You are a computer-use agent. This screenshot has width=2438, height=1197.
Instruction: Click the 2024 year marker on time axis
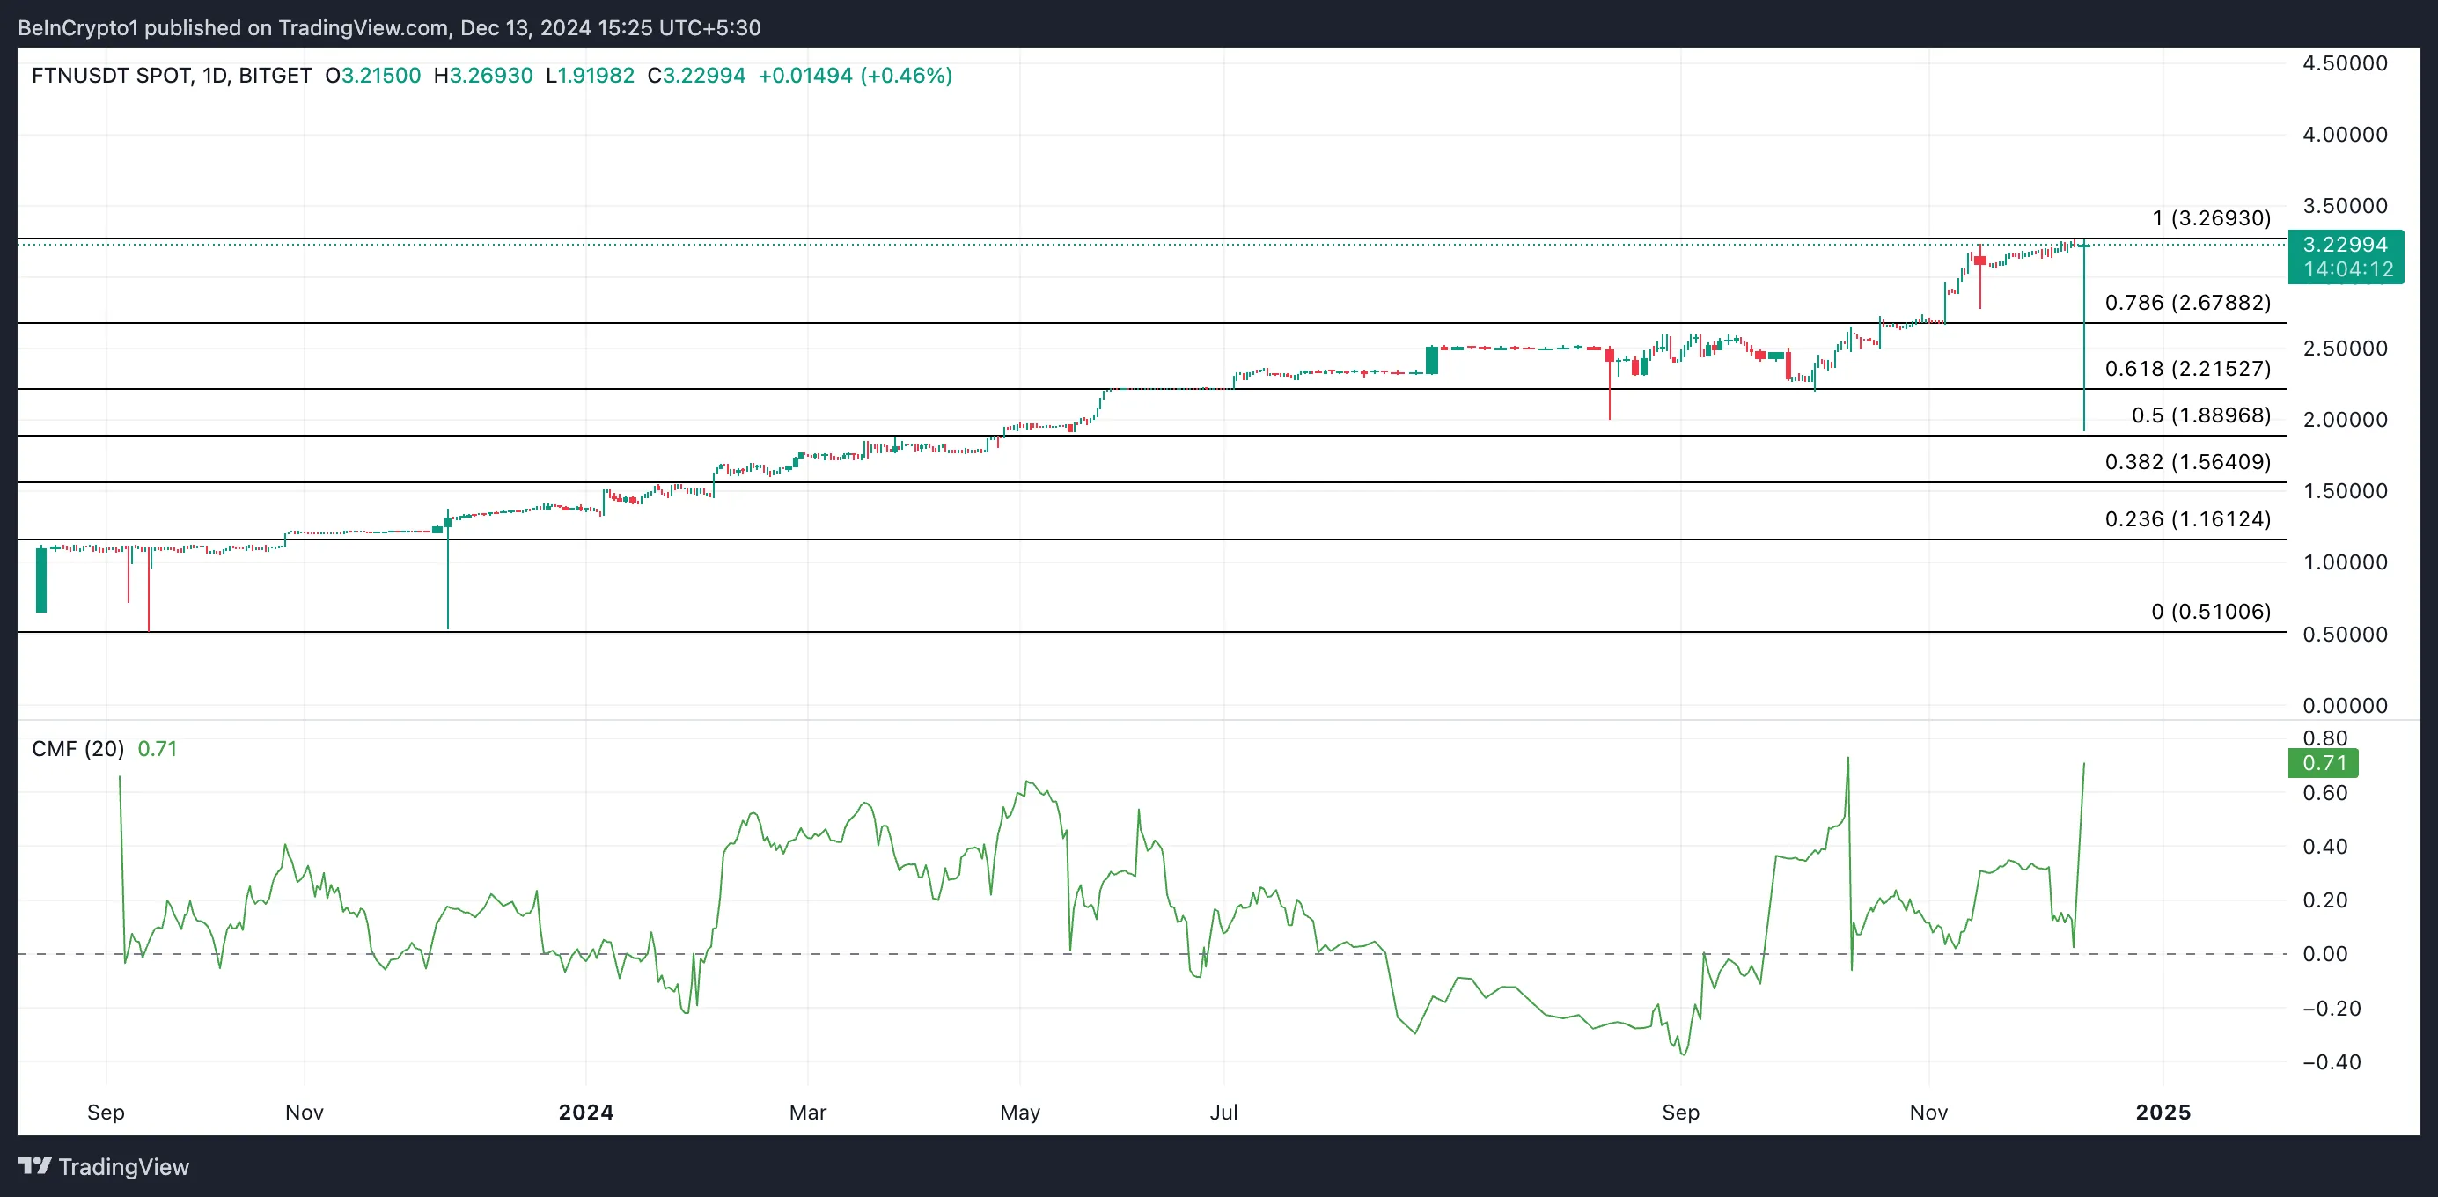tap(586, 1112)
